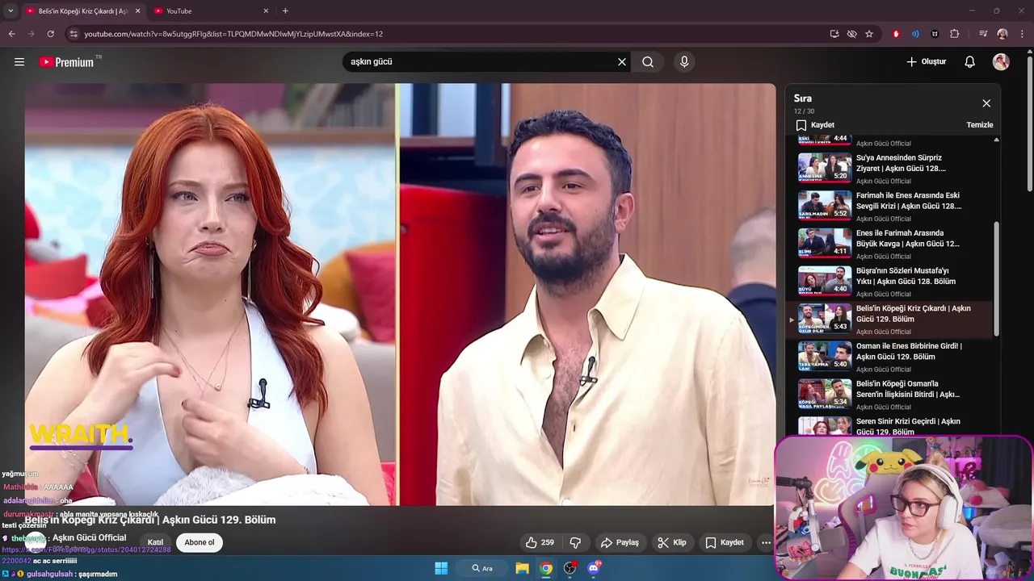Open the media control music-note icon

click(x=982, y=34)
